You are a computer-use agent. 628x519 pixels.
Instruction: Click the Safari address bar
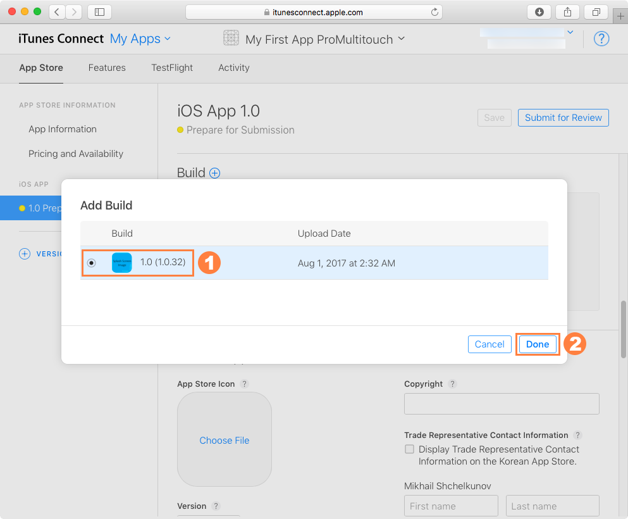pos(314,12)
